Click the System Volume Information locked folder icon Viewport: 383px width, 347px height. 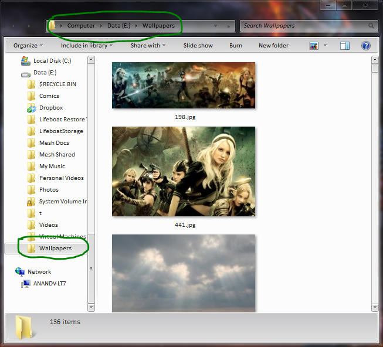coord(32,202)
